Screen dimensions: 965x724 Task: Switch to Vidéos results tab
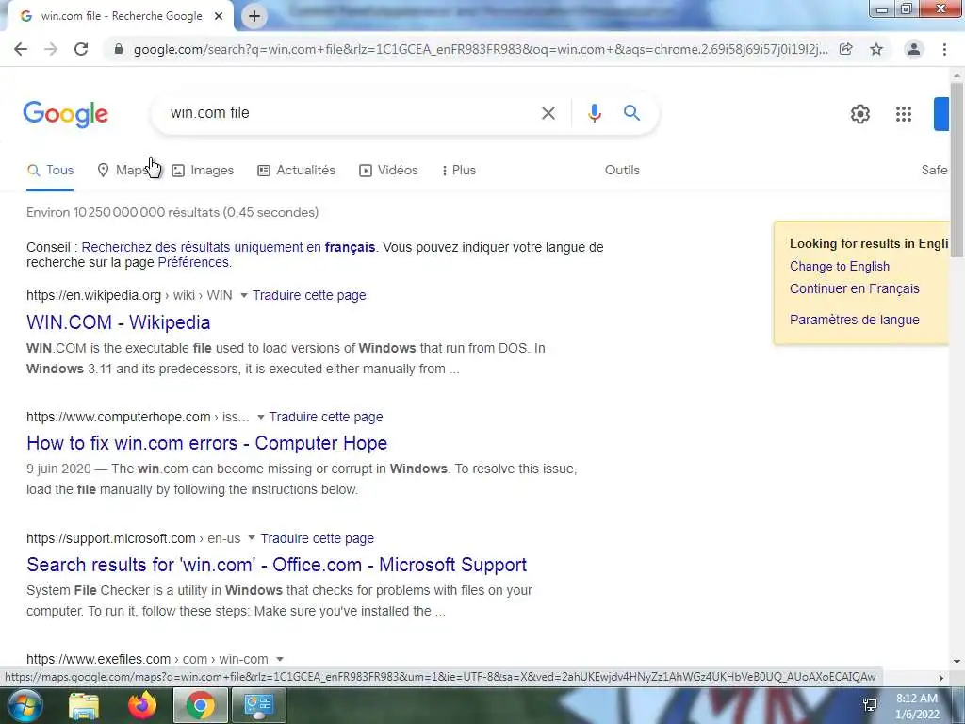pyautogui.click(x=388, y=170)
